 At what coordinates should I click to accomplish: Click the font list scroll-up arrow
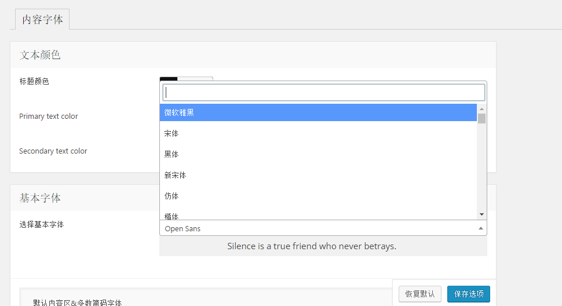coord(481,108)
